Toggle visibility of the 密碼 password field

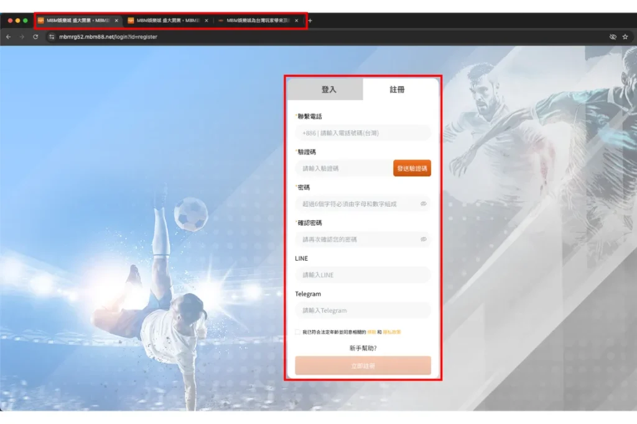pos(424,204)
